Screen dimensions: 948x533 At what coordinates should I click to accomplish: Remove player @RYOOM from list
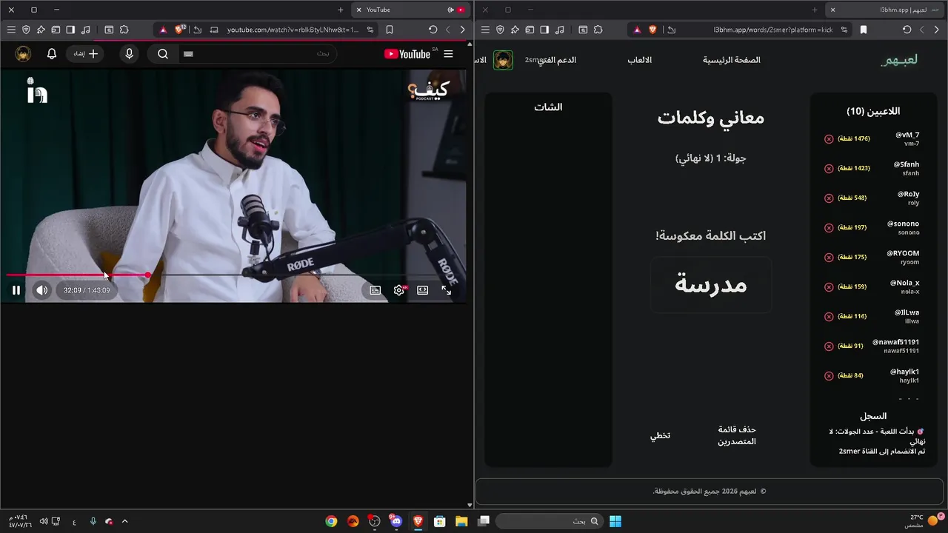pos(829,258)
